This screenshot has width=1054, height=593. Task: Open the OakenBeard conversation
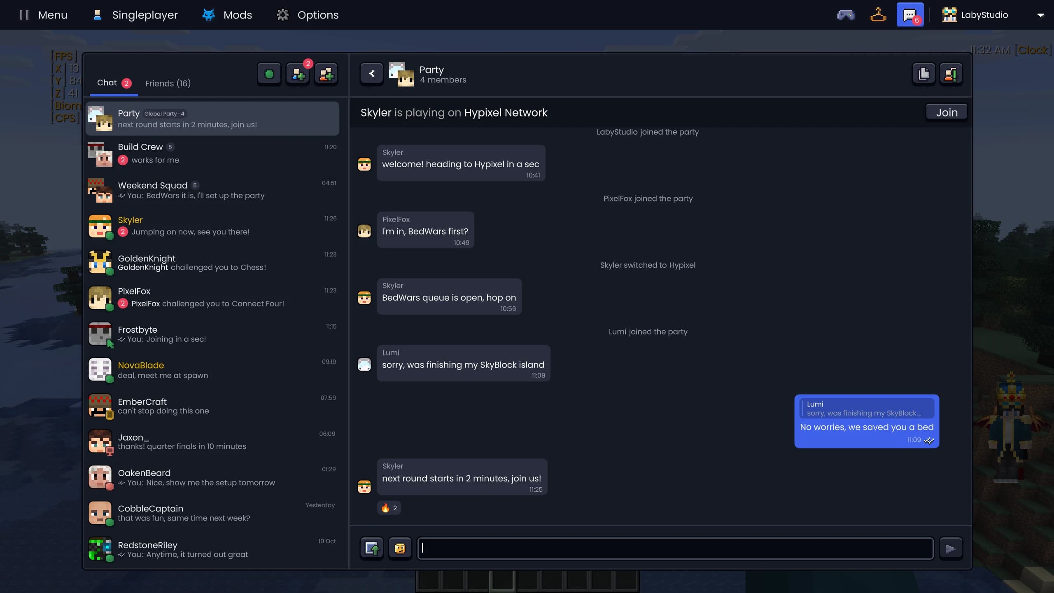(212, 477)
